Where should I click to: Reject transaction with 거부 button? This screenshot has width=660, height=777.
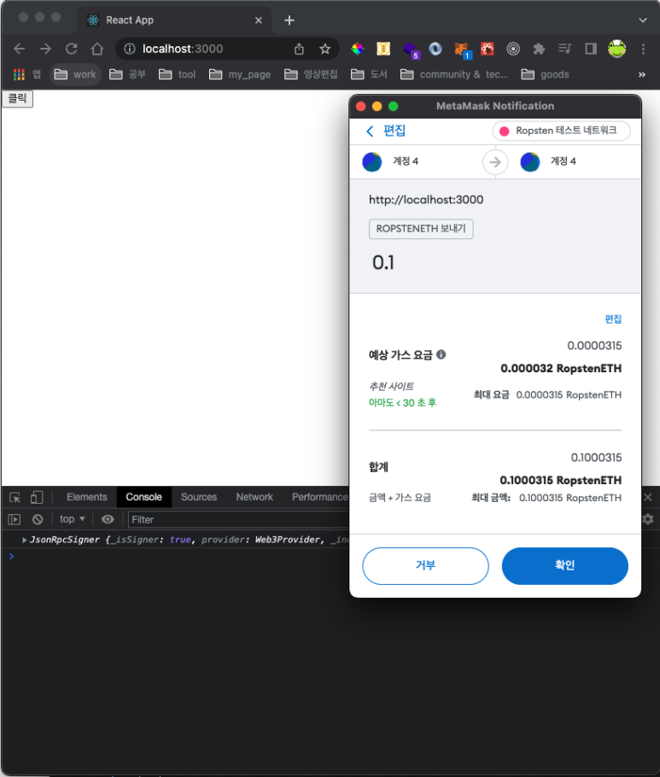[x=425, y=565]
